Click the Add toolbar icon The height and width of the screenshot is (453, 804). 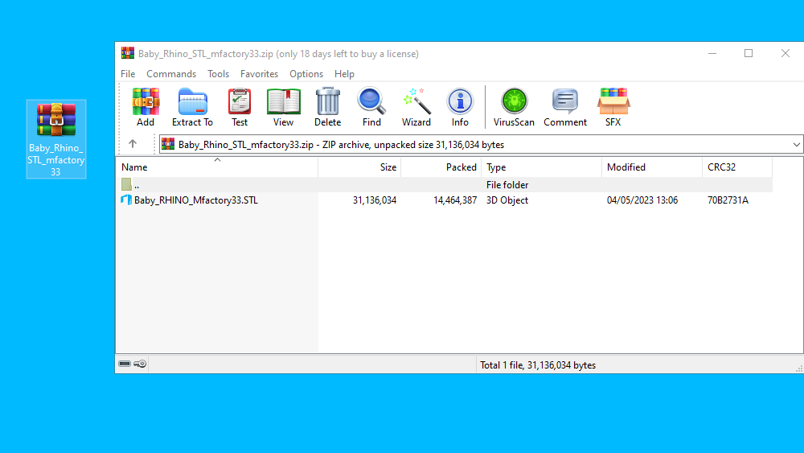[146, 107]
